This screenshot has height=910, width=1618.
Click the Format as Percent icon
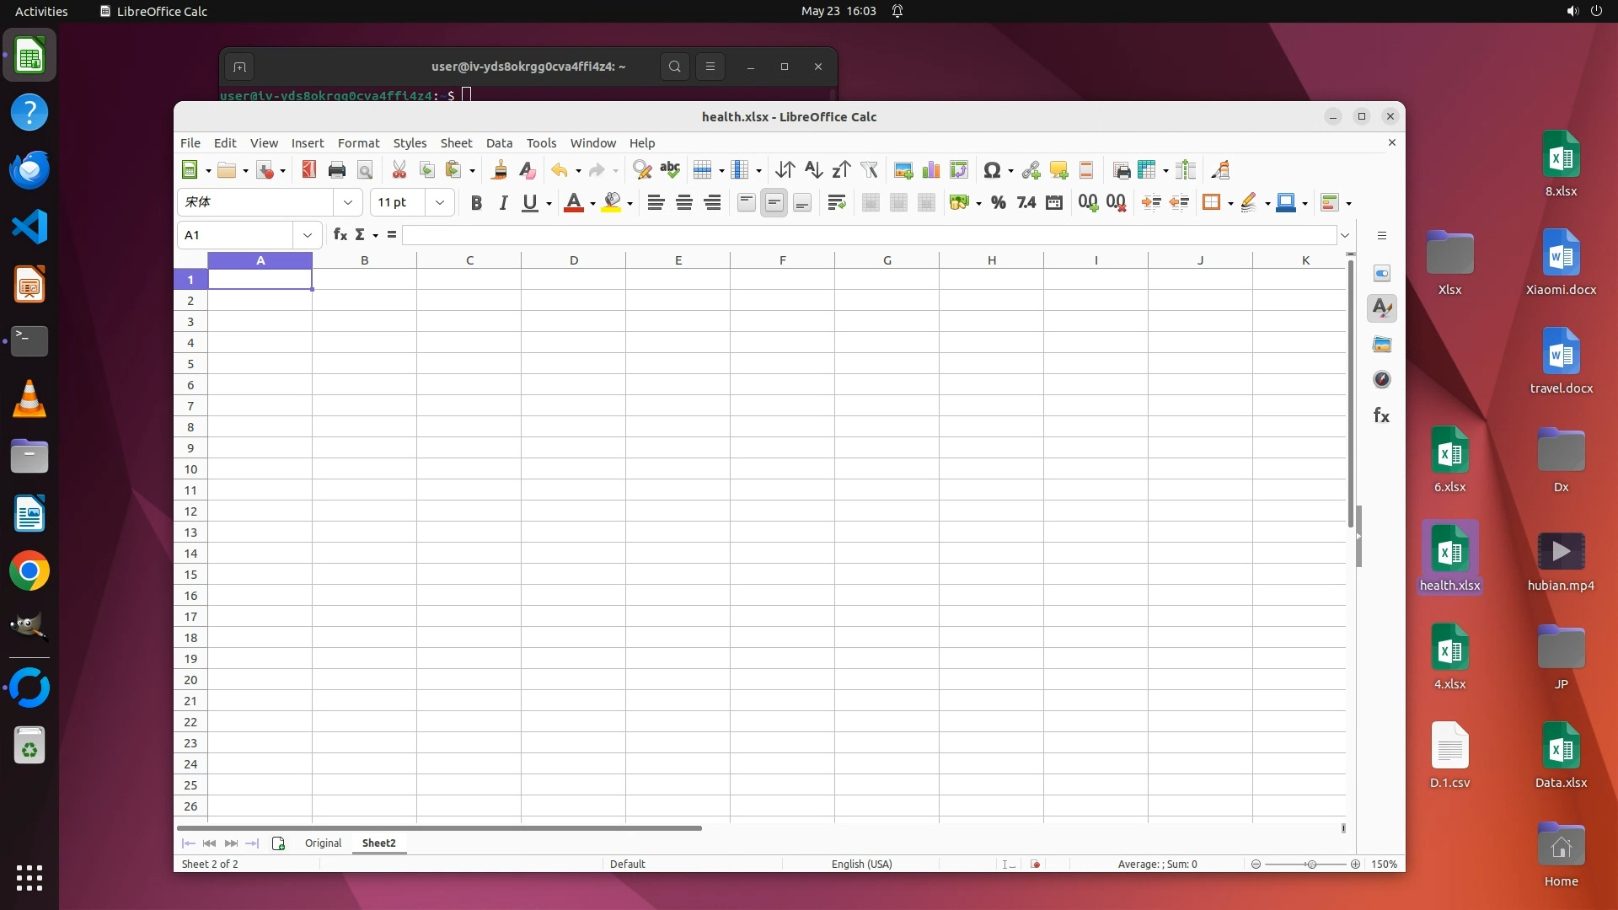coord(999,202)
